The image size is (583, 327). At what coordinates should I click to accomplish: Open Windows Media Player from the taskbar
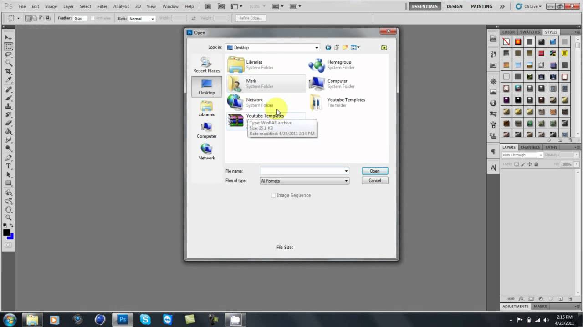pos(55,319)
